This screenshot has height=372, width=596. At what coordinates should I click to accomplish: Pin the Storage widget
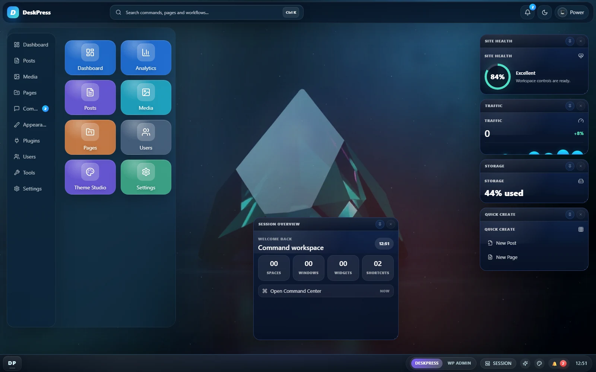coord(570,166)
